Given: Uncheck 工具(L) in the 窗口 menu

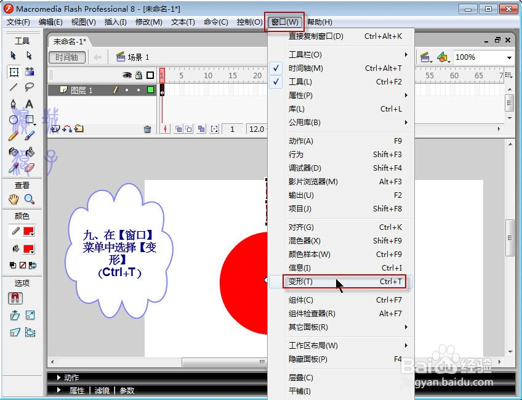Looking at the screenshot, I should pyautogui.click(x=341, y=82).
